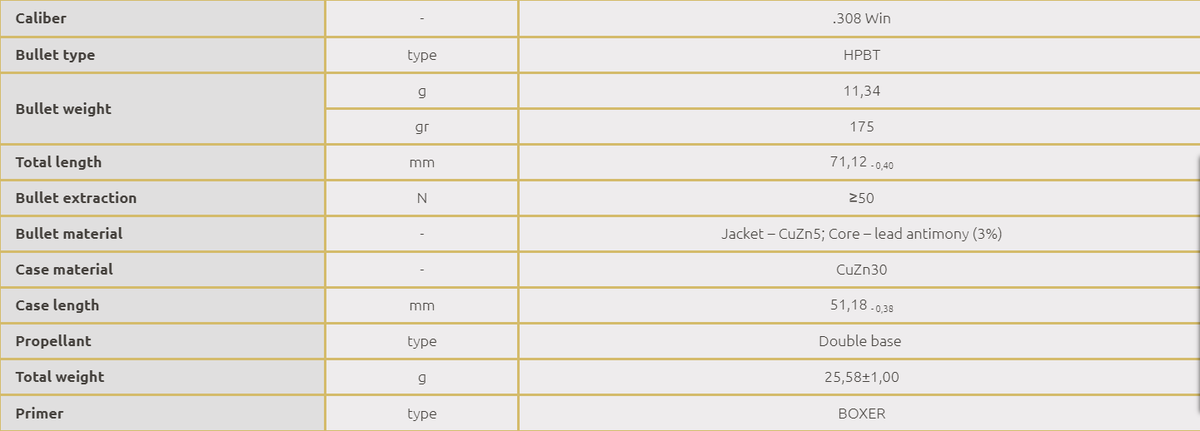The width and height of the screenshot is (1200, 431).
Task: Select the HPBT value cell
Action: [x=861, y=55]
